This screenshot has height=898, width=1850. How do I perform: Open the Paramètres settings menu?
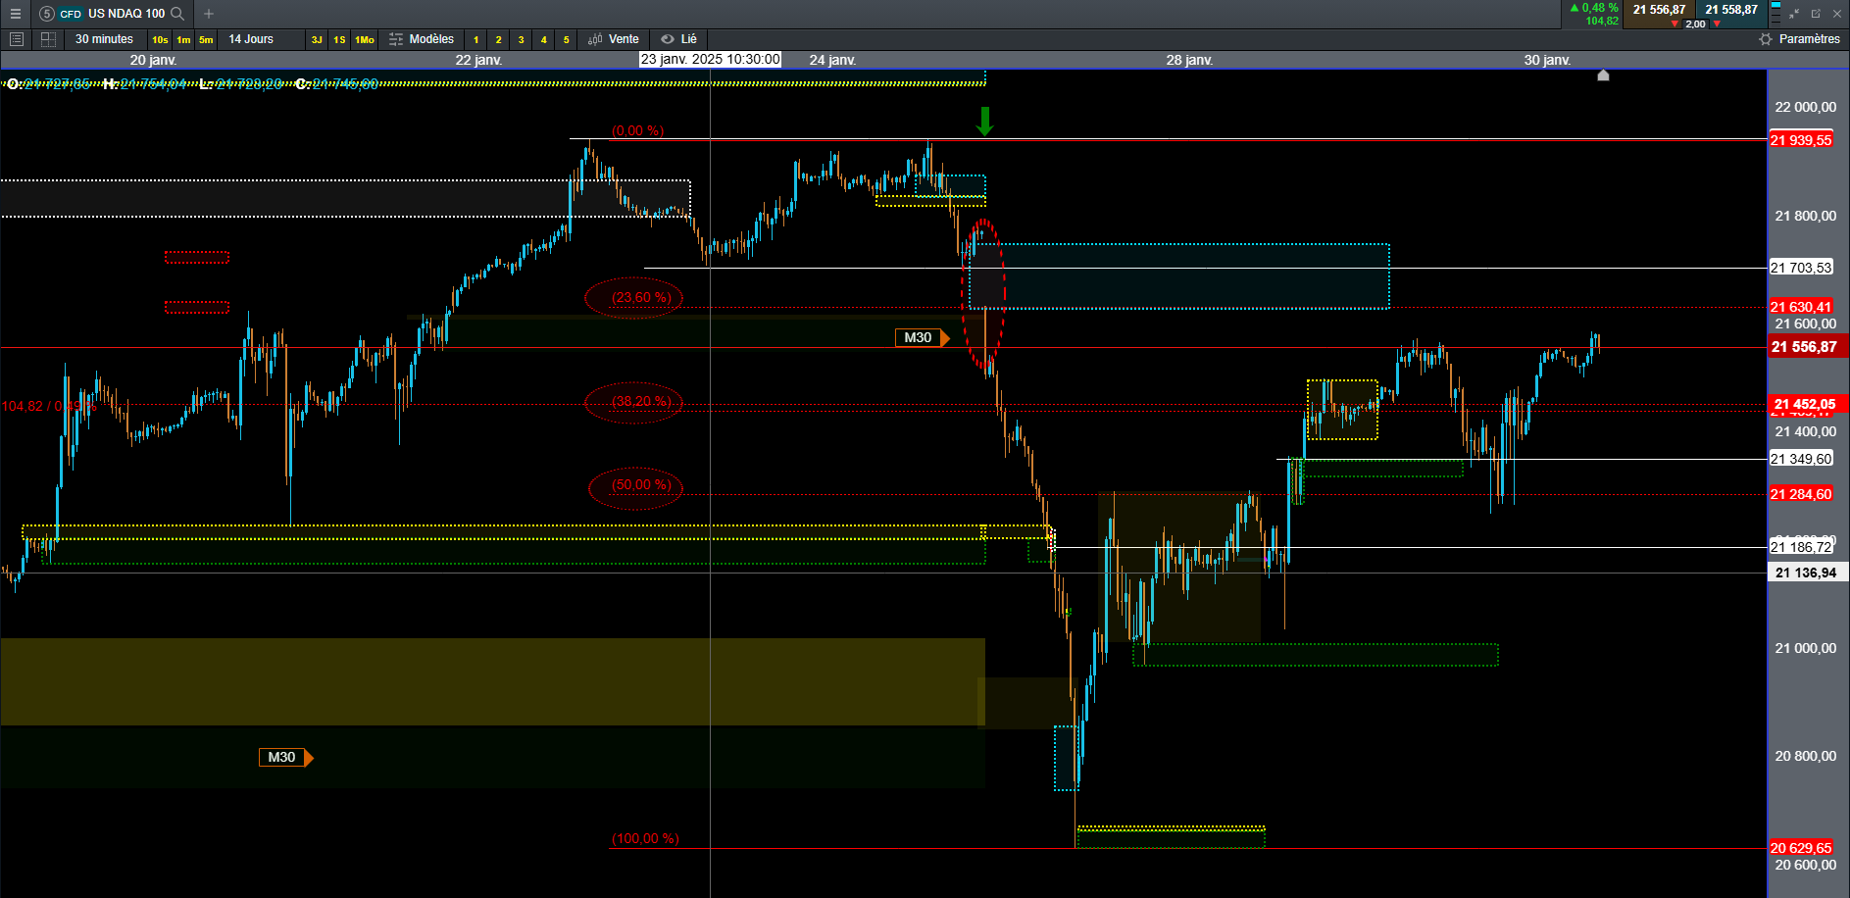[1800, 39]
